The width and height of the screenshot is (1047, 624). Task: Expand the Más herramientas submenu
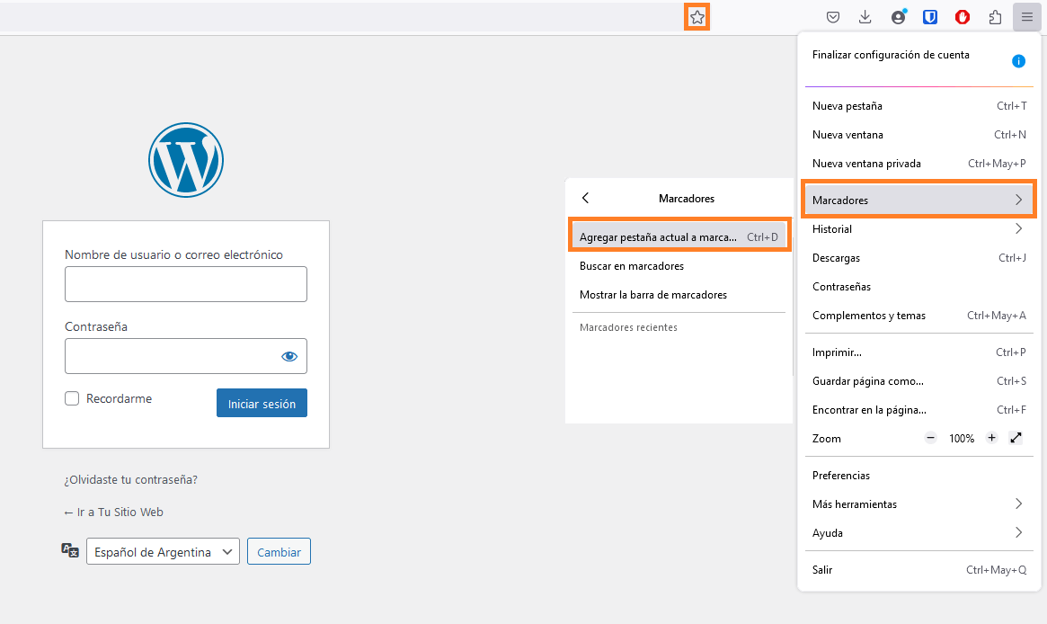(918, 504)
